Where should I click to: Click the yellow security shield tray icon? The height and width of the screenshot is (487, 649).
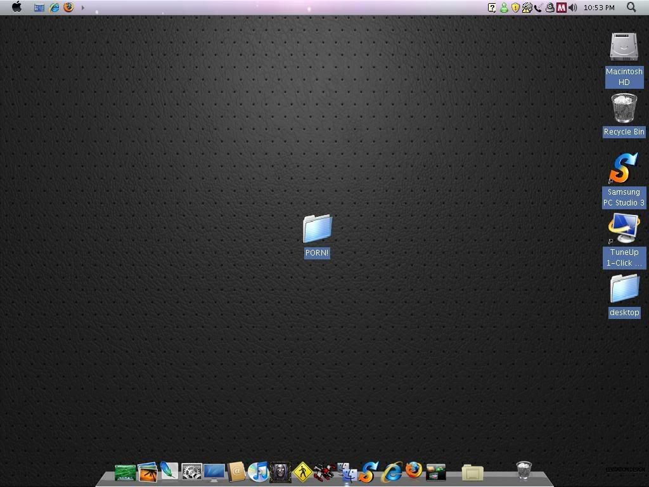(x=515, y=8)
